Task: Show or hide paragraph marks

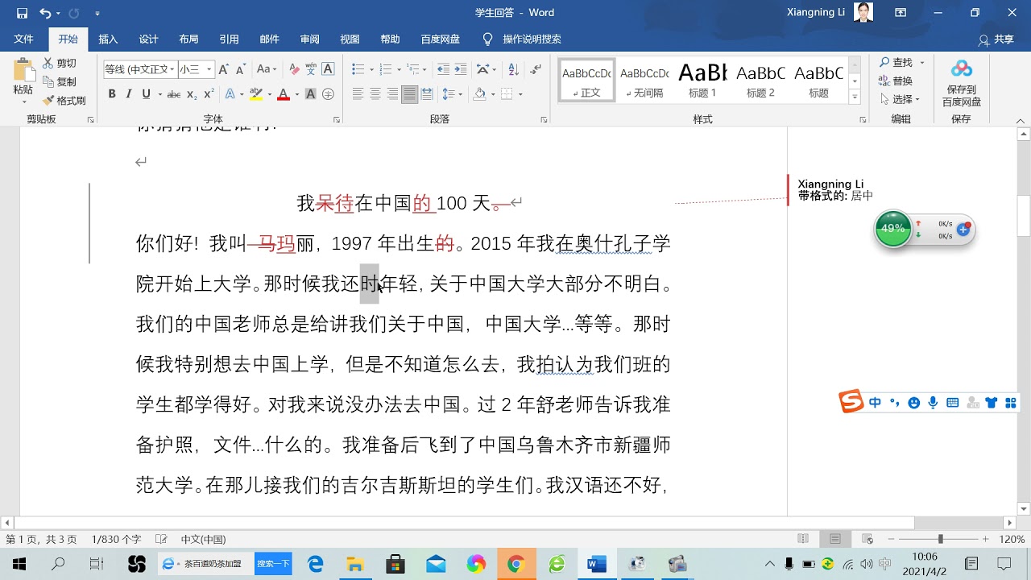Action: click(536, 69)
